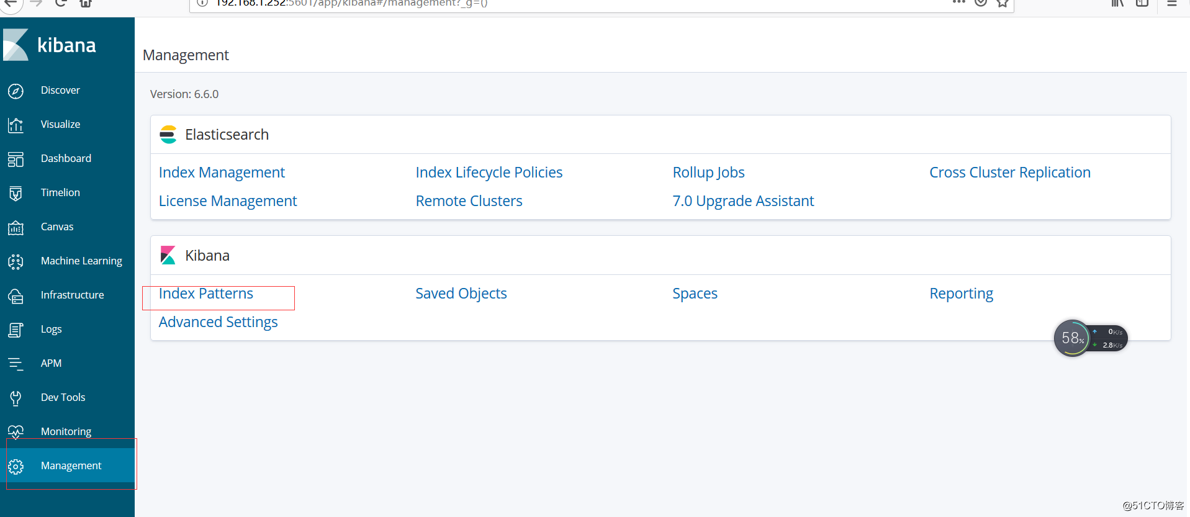
Task: Open Index Patterns under Kibana
Action: coord(205,294)
